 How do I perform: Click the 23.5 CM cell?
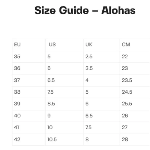[x=135, y=80]
